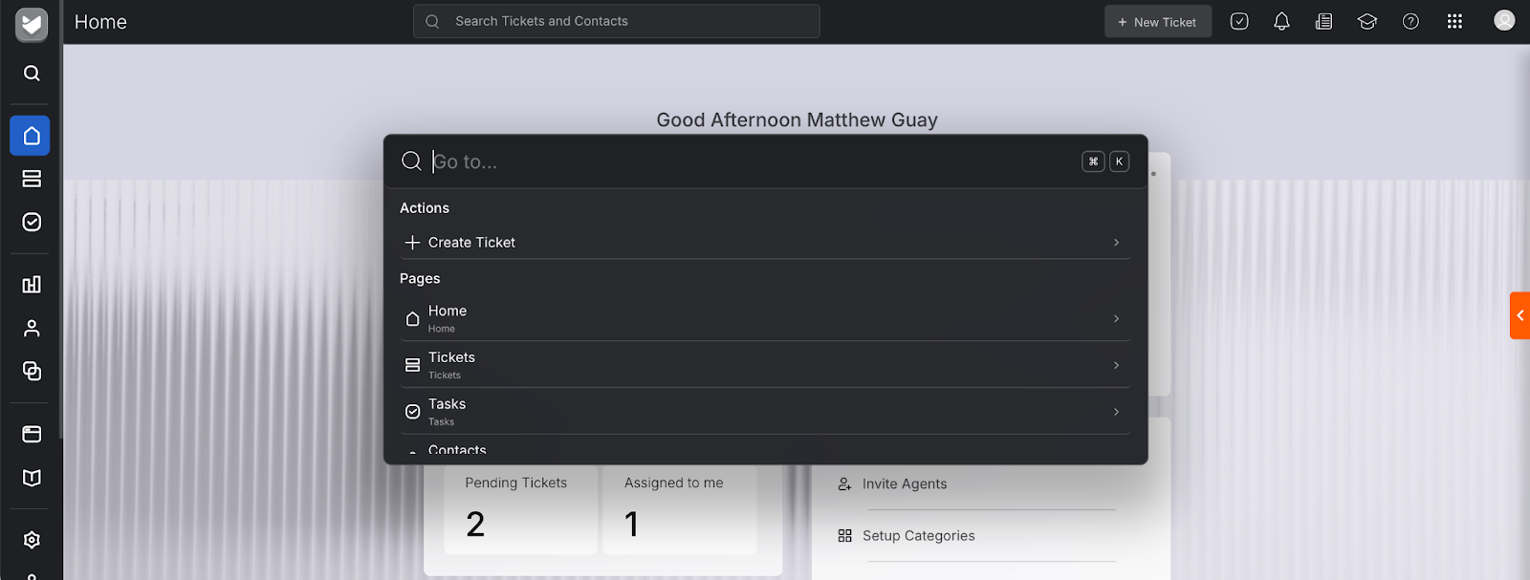Screen dimensions: 1530x580
Task: Open the search magnifier in the left sidebar
Action: point(31,73)
